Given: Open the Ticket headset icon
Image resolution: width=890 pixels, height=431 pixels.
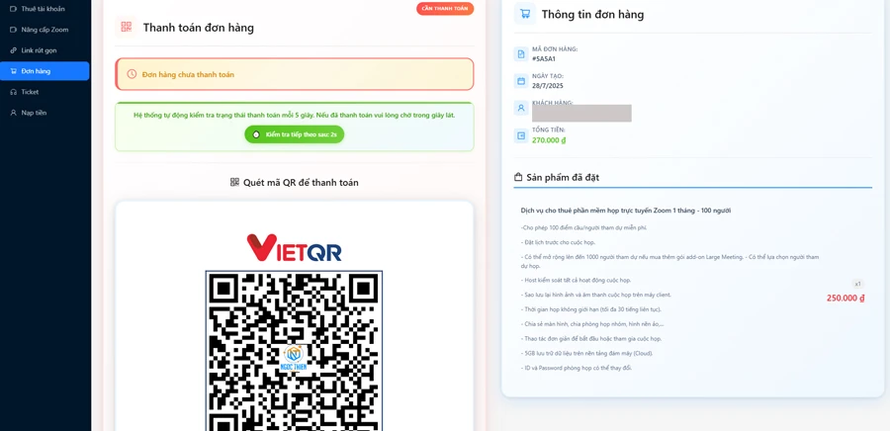Looking at the screenshot, I should [x=14, y=92].
